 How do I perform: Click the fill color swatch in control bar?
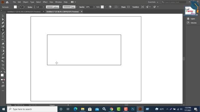15,7
